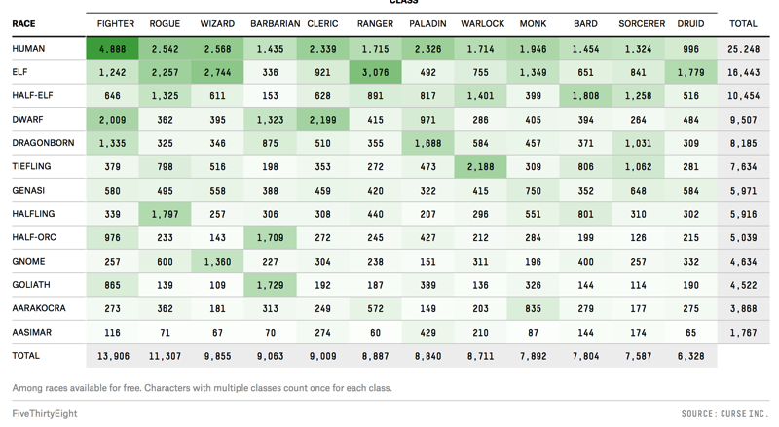
Task: Select the 1,729 Goliath Barbarian cell
Action: (x=269, y=285)
